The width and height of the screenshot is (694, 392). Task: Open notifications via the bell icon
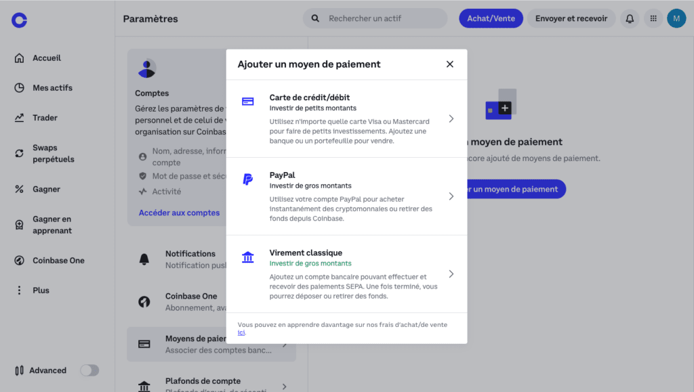coord(629,18)
